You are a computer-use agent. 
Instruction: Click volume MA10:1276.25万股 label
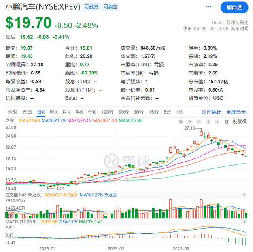(98, 195)
